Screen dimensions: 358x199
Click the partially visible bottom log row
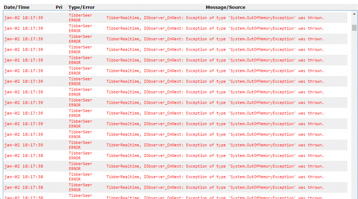[x=215, y=197]
